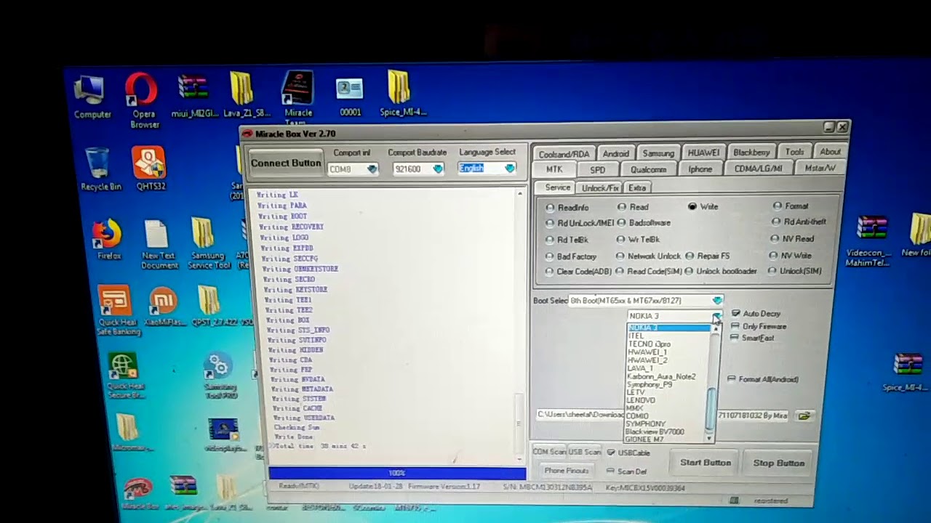Select the video player desktop icon

tap(223, 434)
